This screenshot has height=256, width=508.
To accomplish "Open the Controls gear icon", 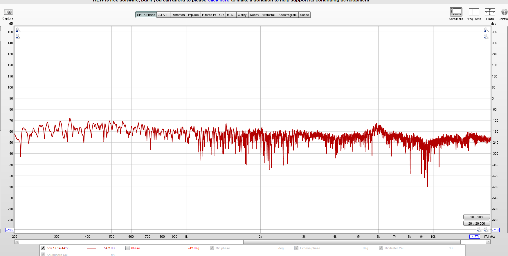I will pyautogui.click(x=504, y=12).
